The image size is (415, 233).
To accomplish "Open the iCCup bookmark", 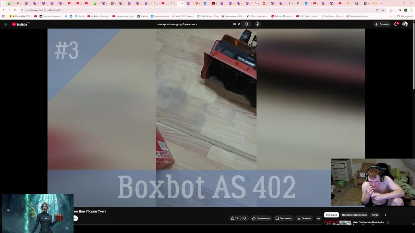I will point(257,16).
